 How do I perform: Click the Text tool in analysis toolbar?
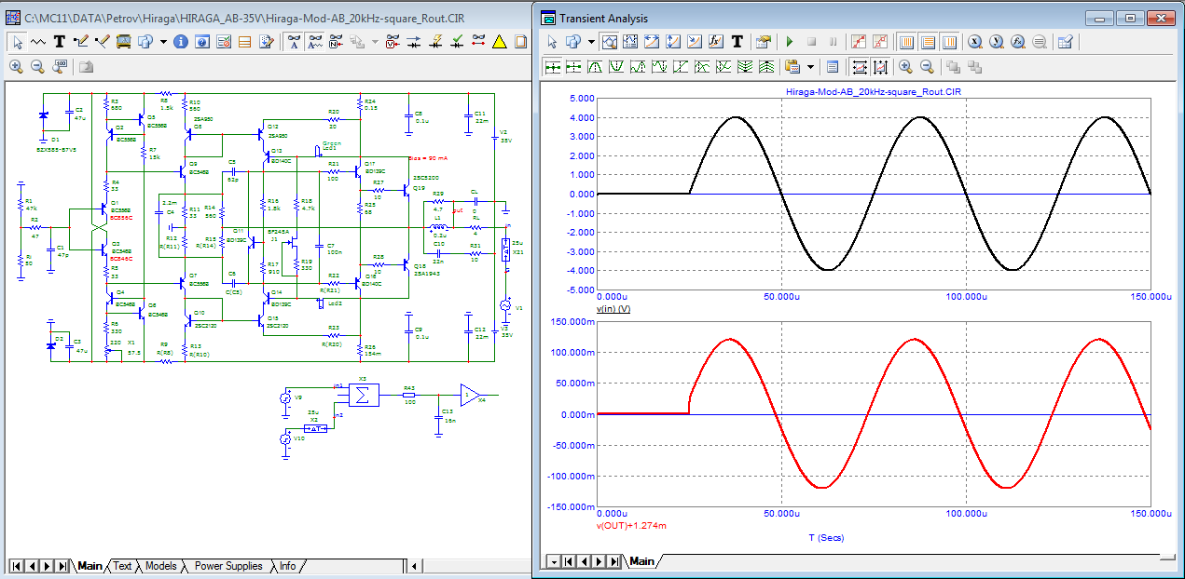coord(737,42)
